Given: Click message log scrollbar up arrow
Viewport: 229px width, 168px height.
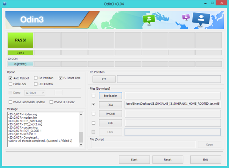Looking at the screenshot, I should 81,115.
